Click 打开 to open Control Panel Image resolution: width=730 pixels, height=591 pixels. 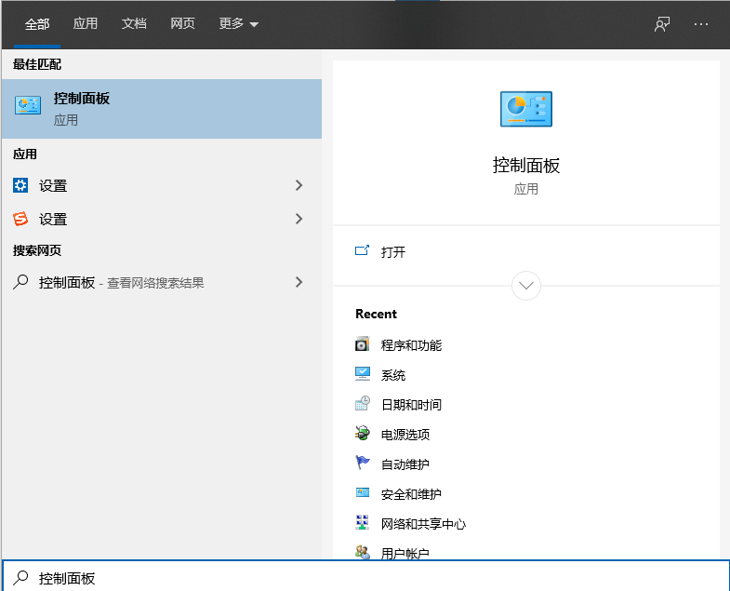393,252
